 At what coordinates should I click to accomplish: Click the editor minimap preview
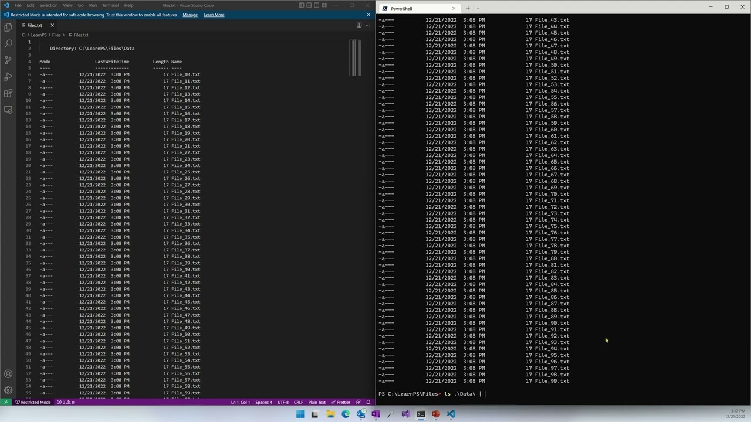click(355, 57)
